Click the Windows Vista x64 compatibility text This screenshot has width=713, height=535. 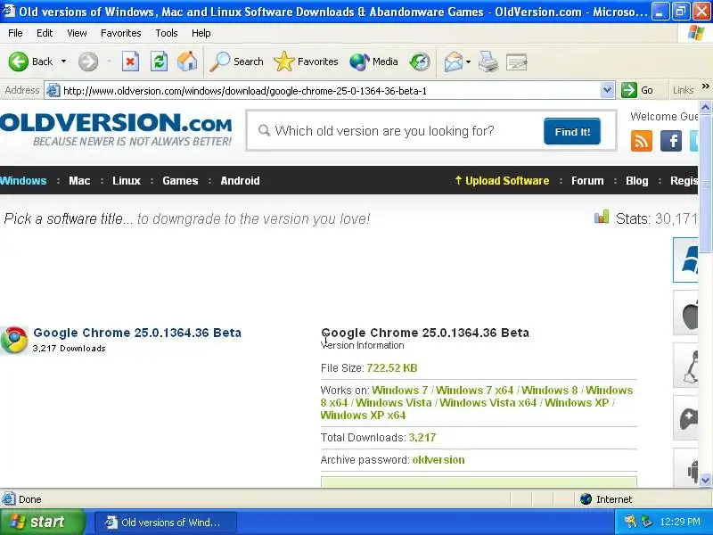(488, 403)
